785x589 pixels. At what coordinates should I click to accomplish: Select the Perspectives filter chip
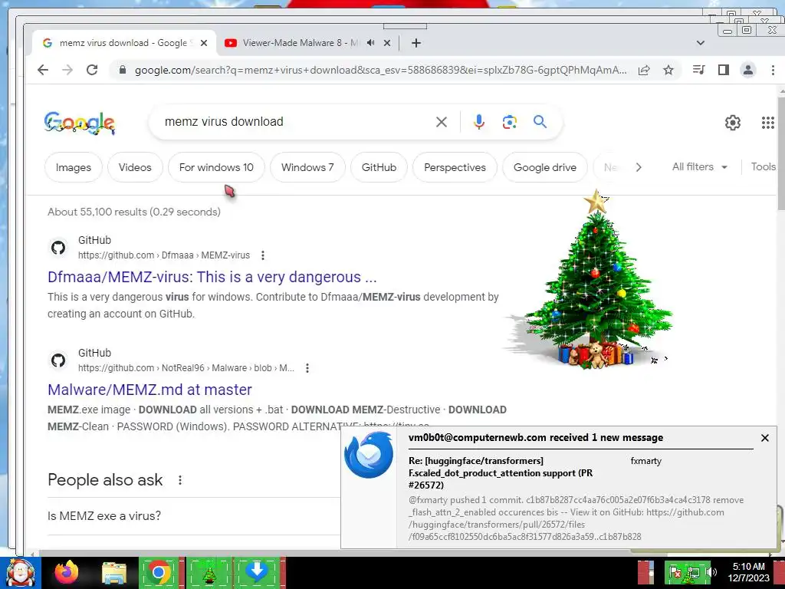(455, 167)
